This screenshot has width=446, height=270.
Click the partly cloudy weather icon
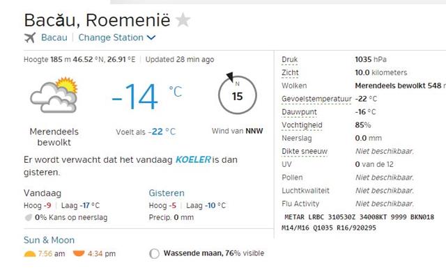coord(54,95)
